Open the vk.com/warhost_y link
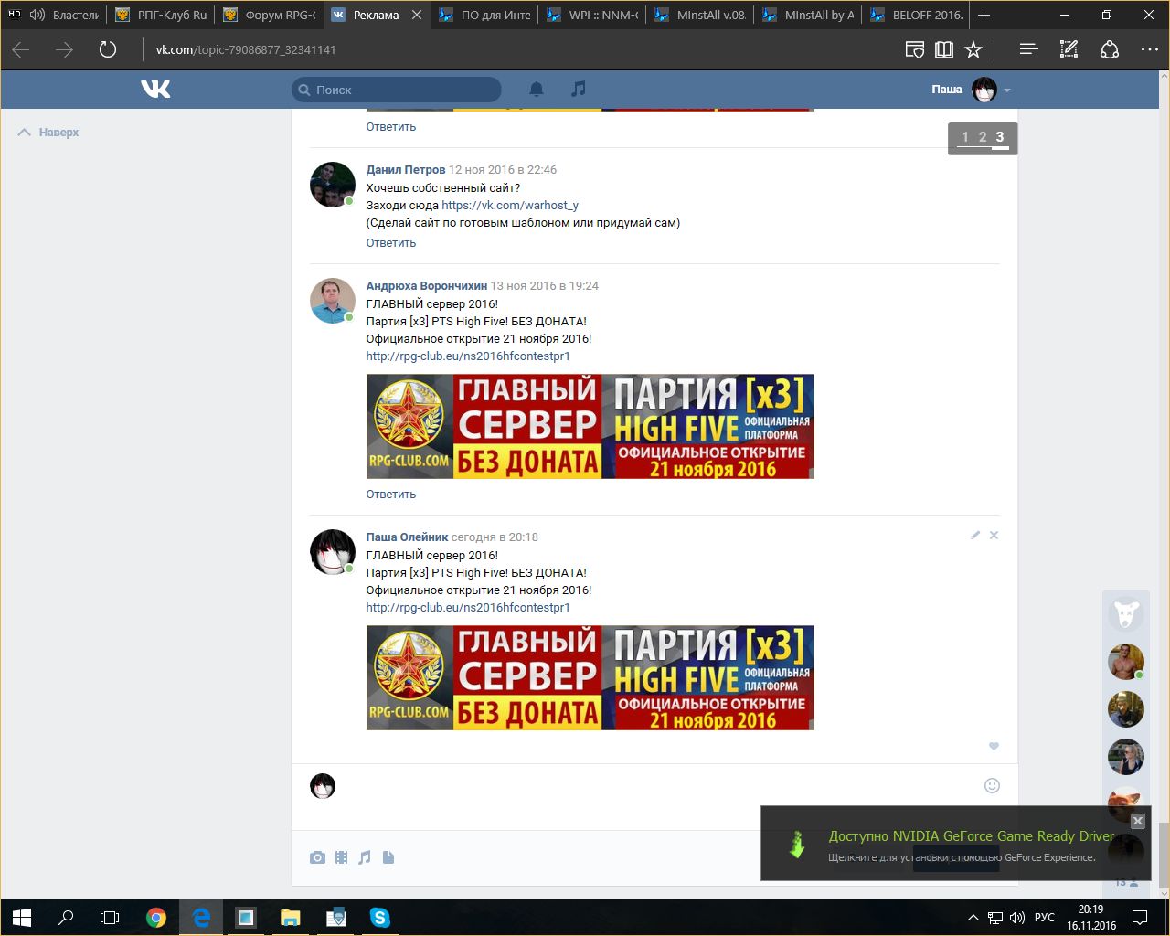This screenshot has height=936, width=1170. coord(509,206)
